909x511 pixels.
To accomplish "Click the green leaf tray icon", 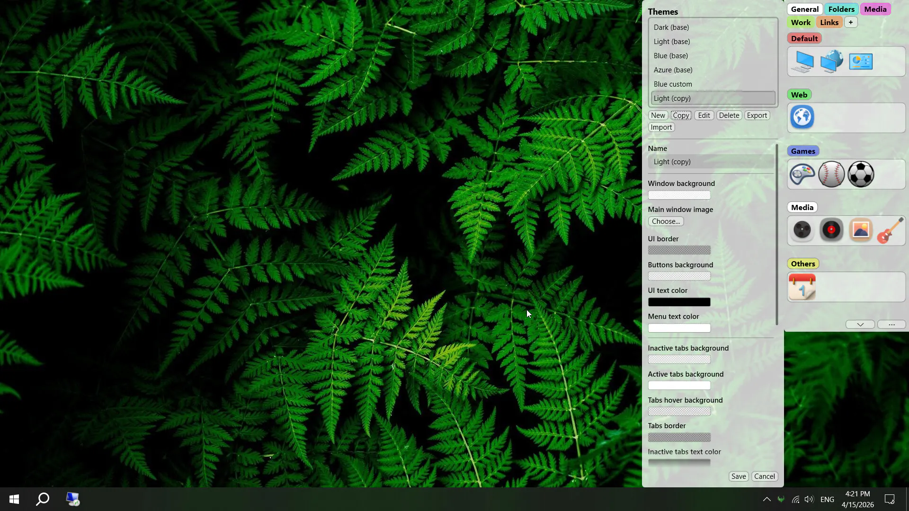I will [781, 499].
